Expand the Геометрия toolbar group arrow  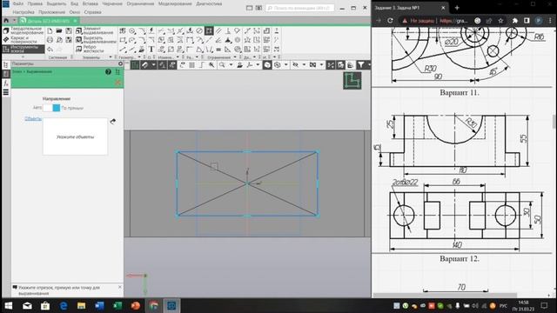pyautogui.click(x=139, y=57)
